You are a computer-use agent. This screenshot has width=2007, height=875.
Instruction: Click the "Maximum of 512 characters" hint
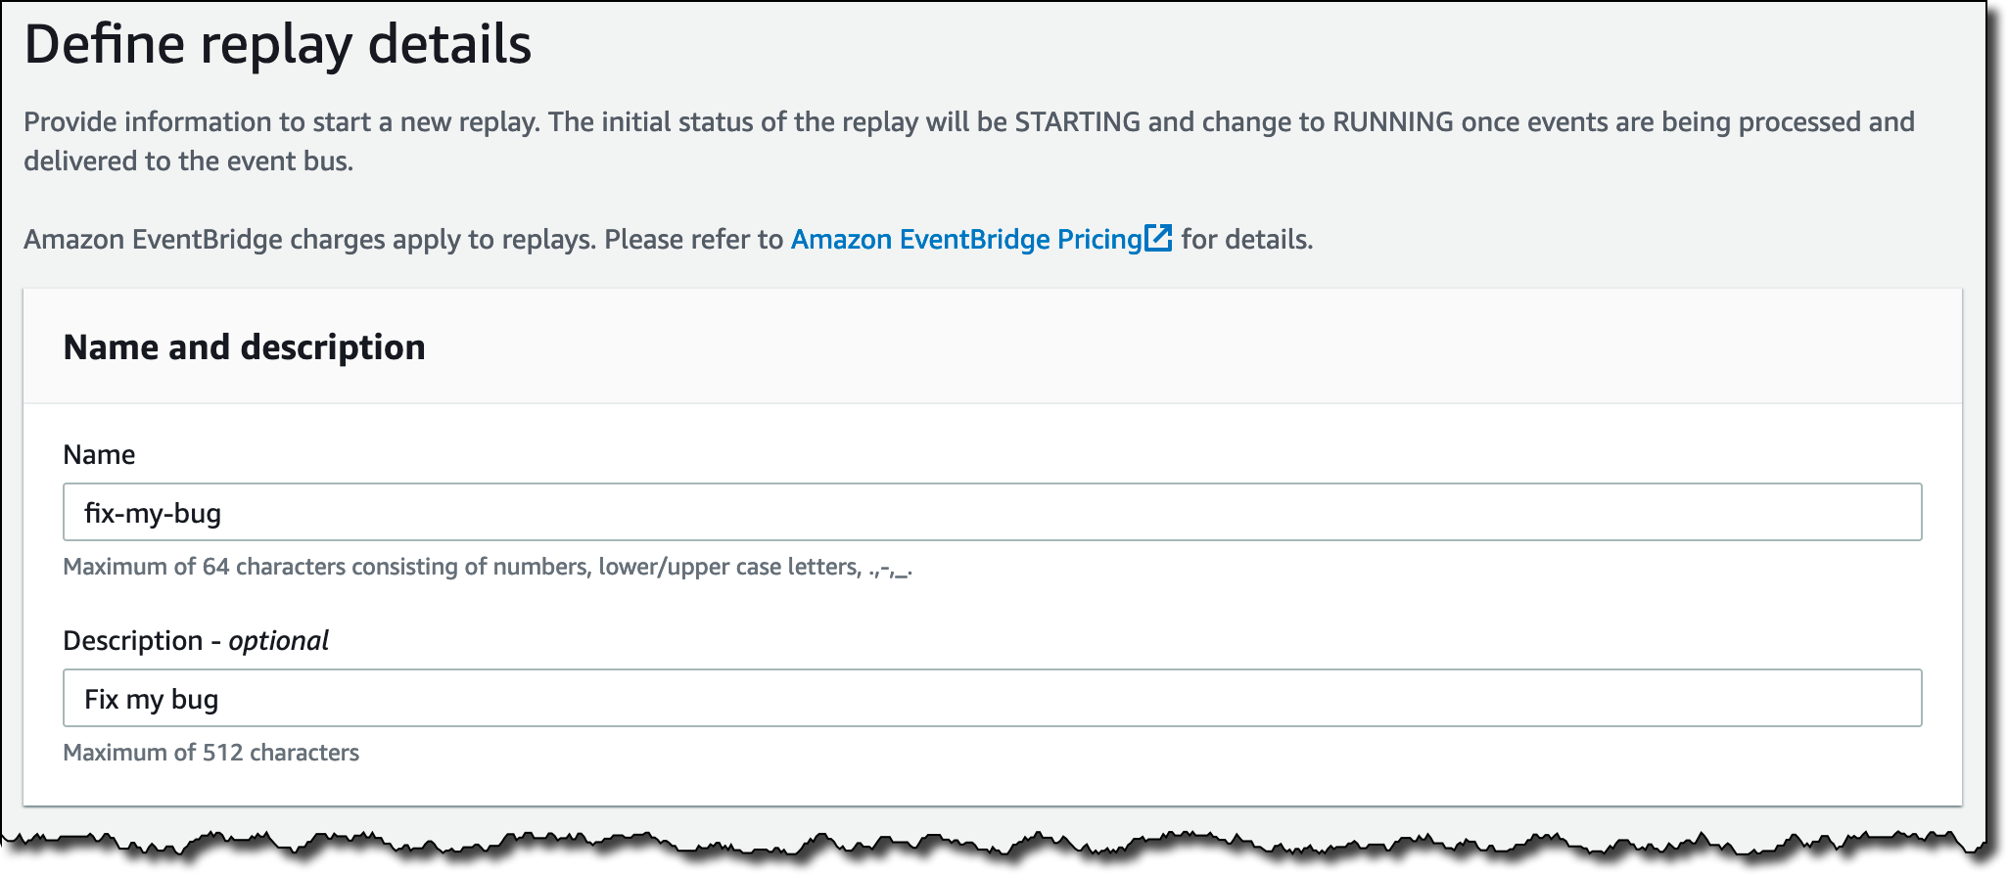tap(210, 753)
